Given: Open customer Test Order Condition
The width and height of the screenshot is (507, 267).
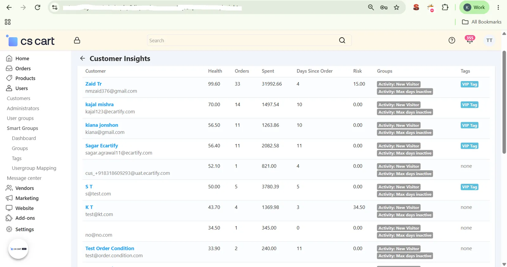Looking at the screenshot, I should tap(110, 248).
